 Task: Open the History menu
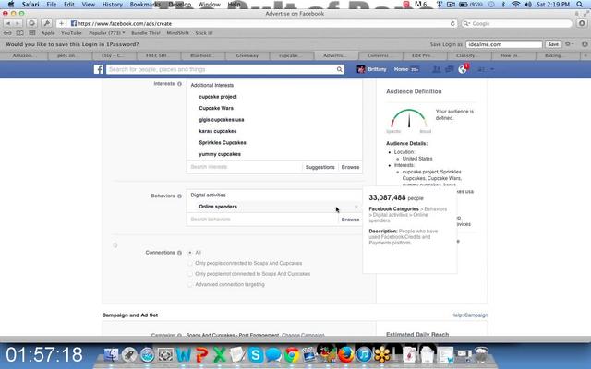[113, 4]
